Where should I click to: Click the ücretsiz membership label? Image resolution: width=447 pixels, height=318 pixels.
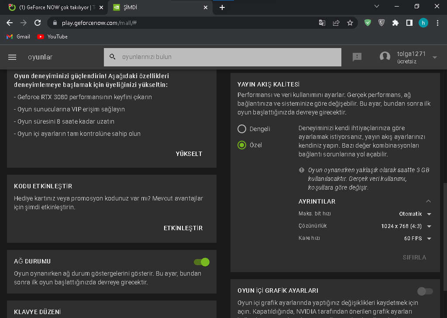tap(407, 61)
